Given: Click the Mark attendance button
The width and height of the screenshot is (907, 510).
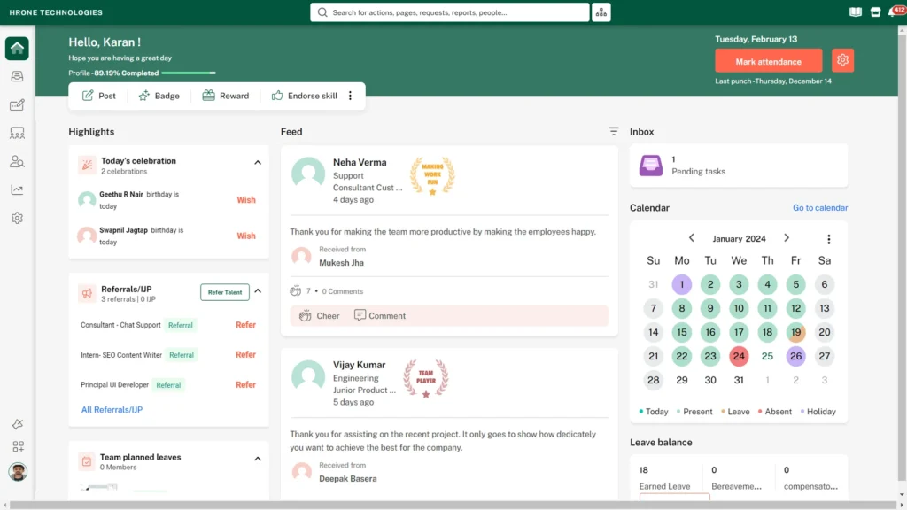Looking at the screenshot, I should tap(768, 60).
